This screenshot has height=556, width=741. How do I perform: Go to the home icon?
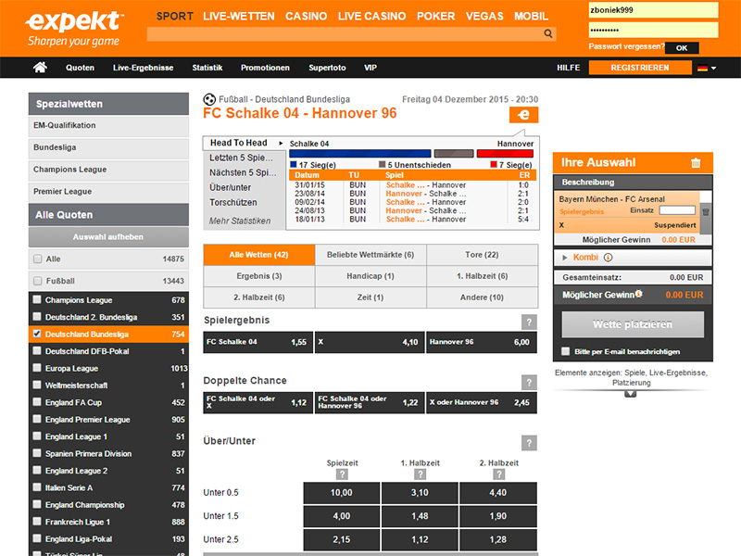[x=40, y=68]
